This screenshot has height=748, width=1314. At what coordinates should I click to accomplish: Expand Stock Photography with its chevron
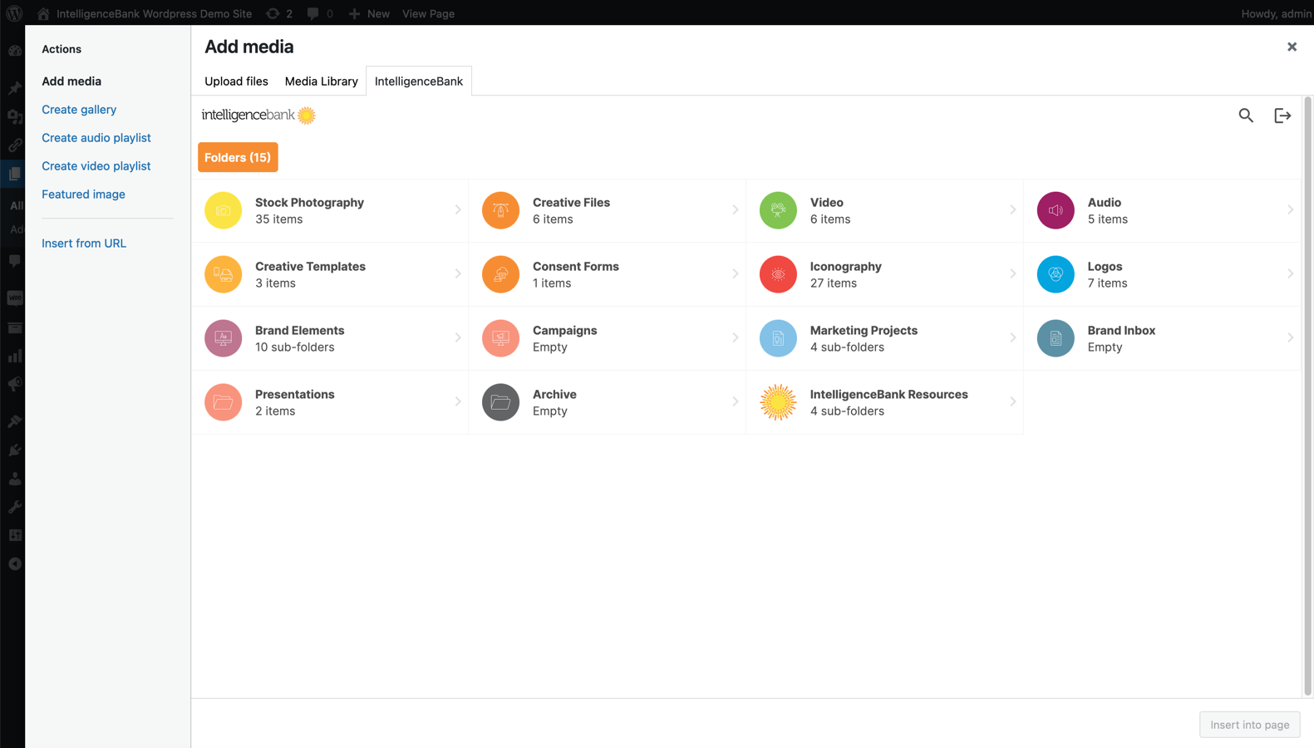click(x=458, y=210)
